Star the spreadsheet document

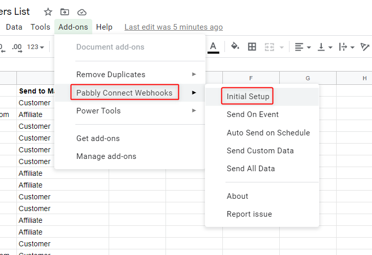point(48,12)
